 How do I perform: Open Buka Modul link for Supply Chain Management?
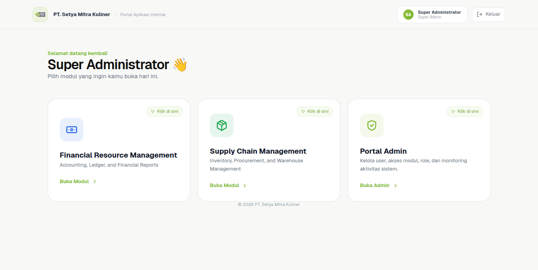click(228, 186)
